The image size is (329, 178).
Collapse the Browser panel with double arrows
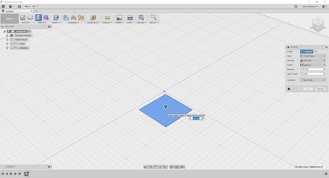coord(2,27)
